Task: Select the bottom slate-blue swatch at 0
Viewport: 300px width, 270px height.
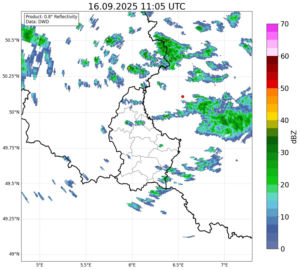Action: [272, 245]
